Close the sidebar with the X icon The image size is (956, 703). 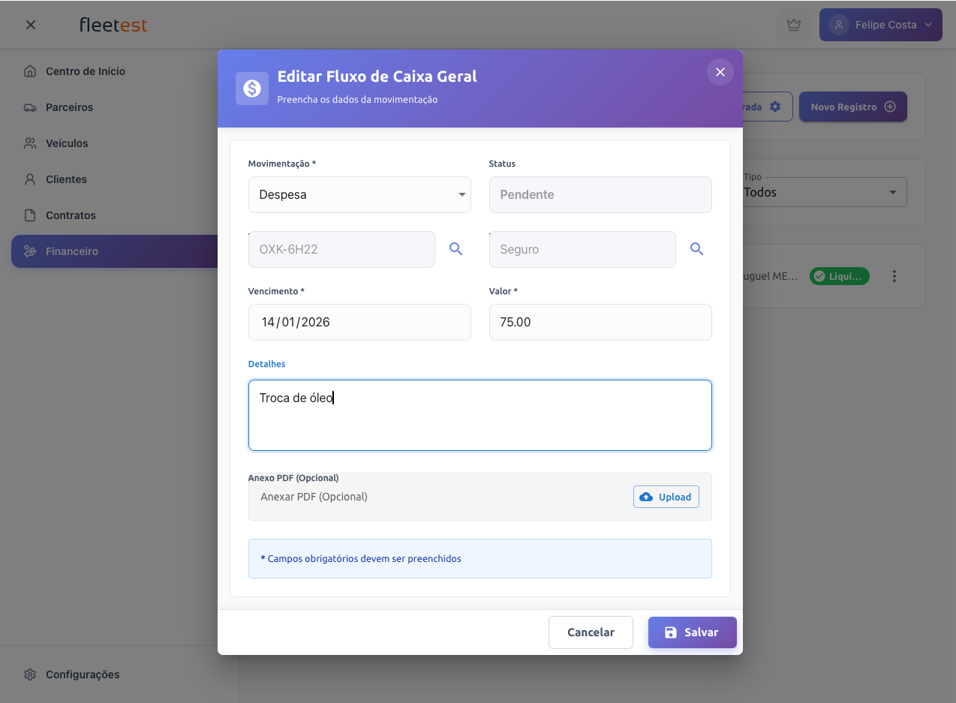tap(31, 25)
